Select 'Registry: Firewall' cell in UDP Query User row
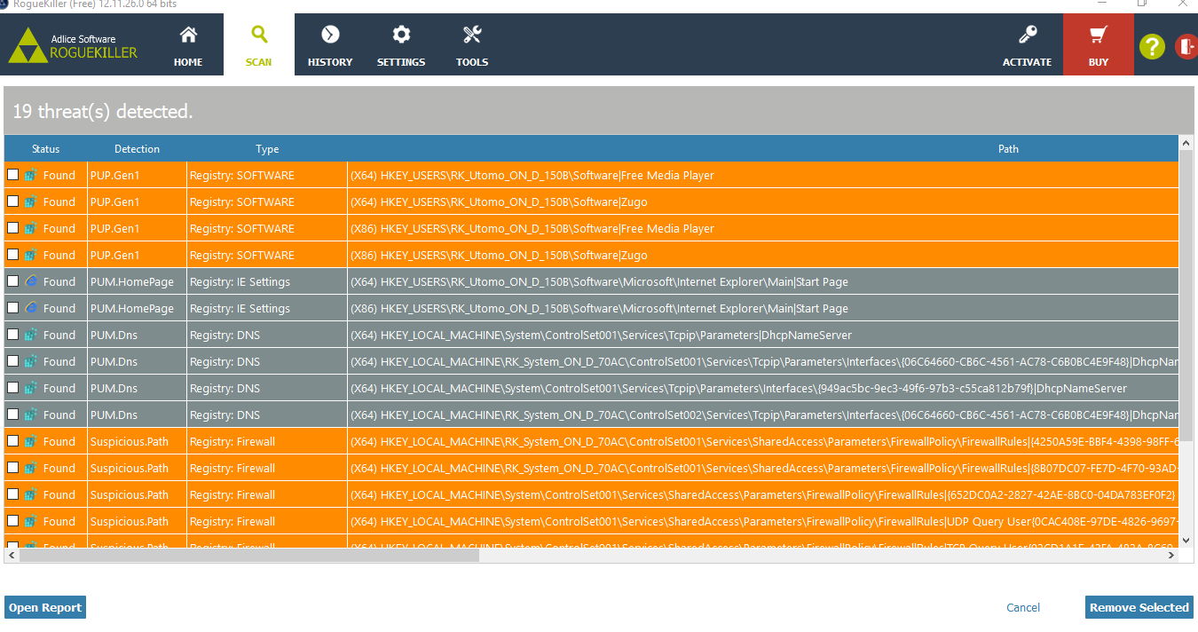 (267, 521)
